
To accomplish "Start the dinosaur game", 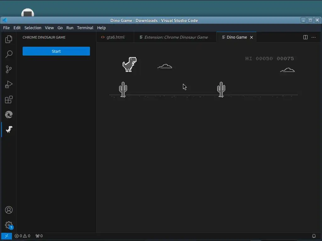I will click(x=56, y=51).
